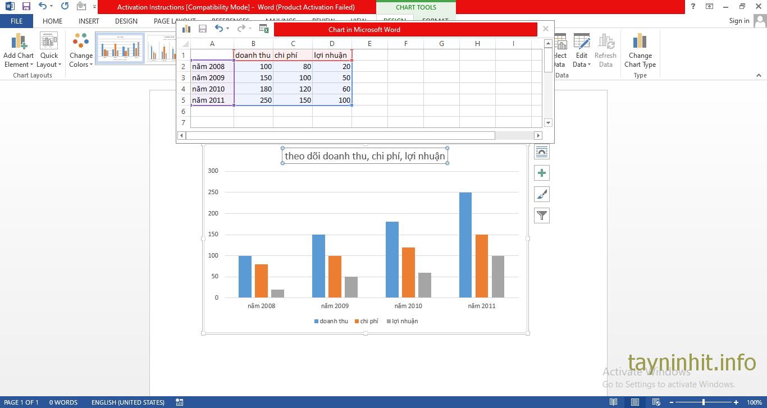The height and width of the screenshot is (408, 767).
Task: Click Edit Data in Microsoft Excel icon
Action: (264, 29)
